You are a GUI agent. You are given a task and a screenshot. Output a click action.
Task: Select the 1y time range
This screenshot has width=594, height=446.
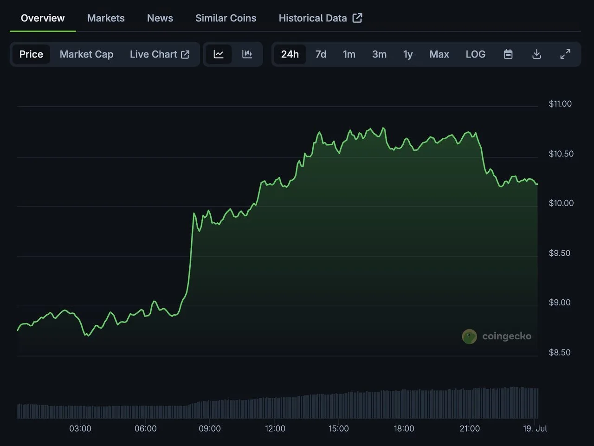408,54
